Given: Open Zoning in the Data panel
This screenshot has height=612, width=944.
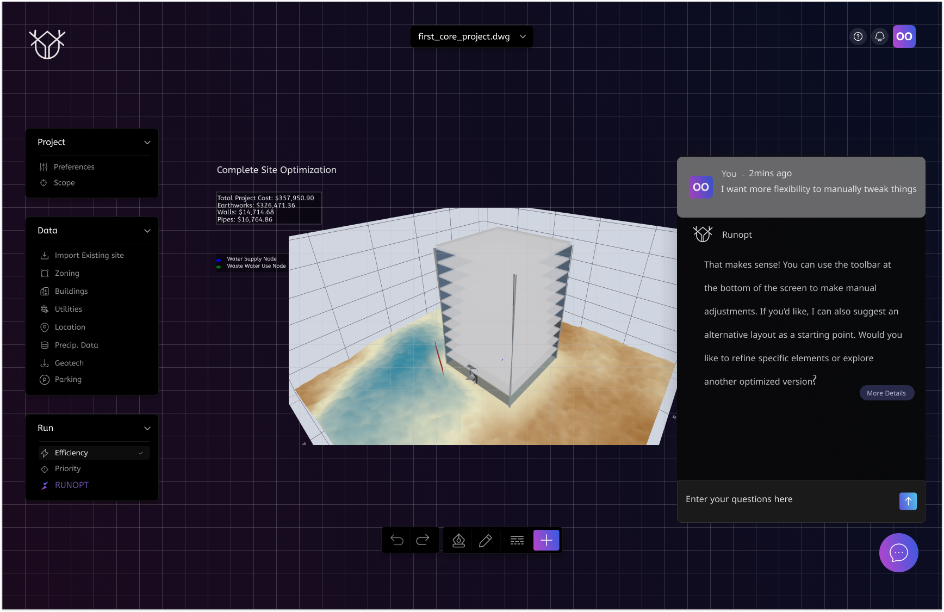Looking at the screenshot, I should coord(67,274).
